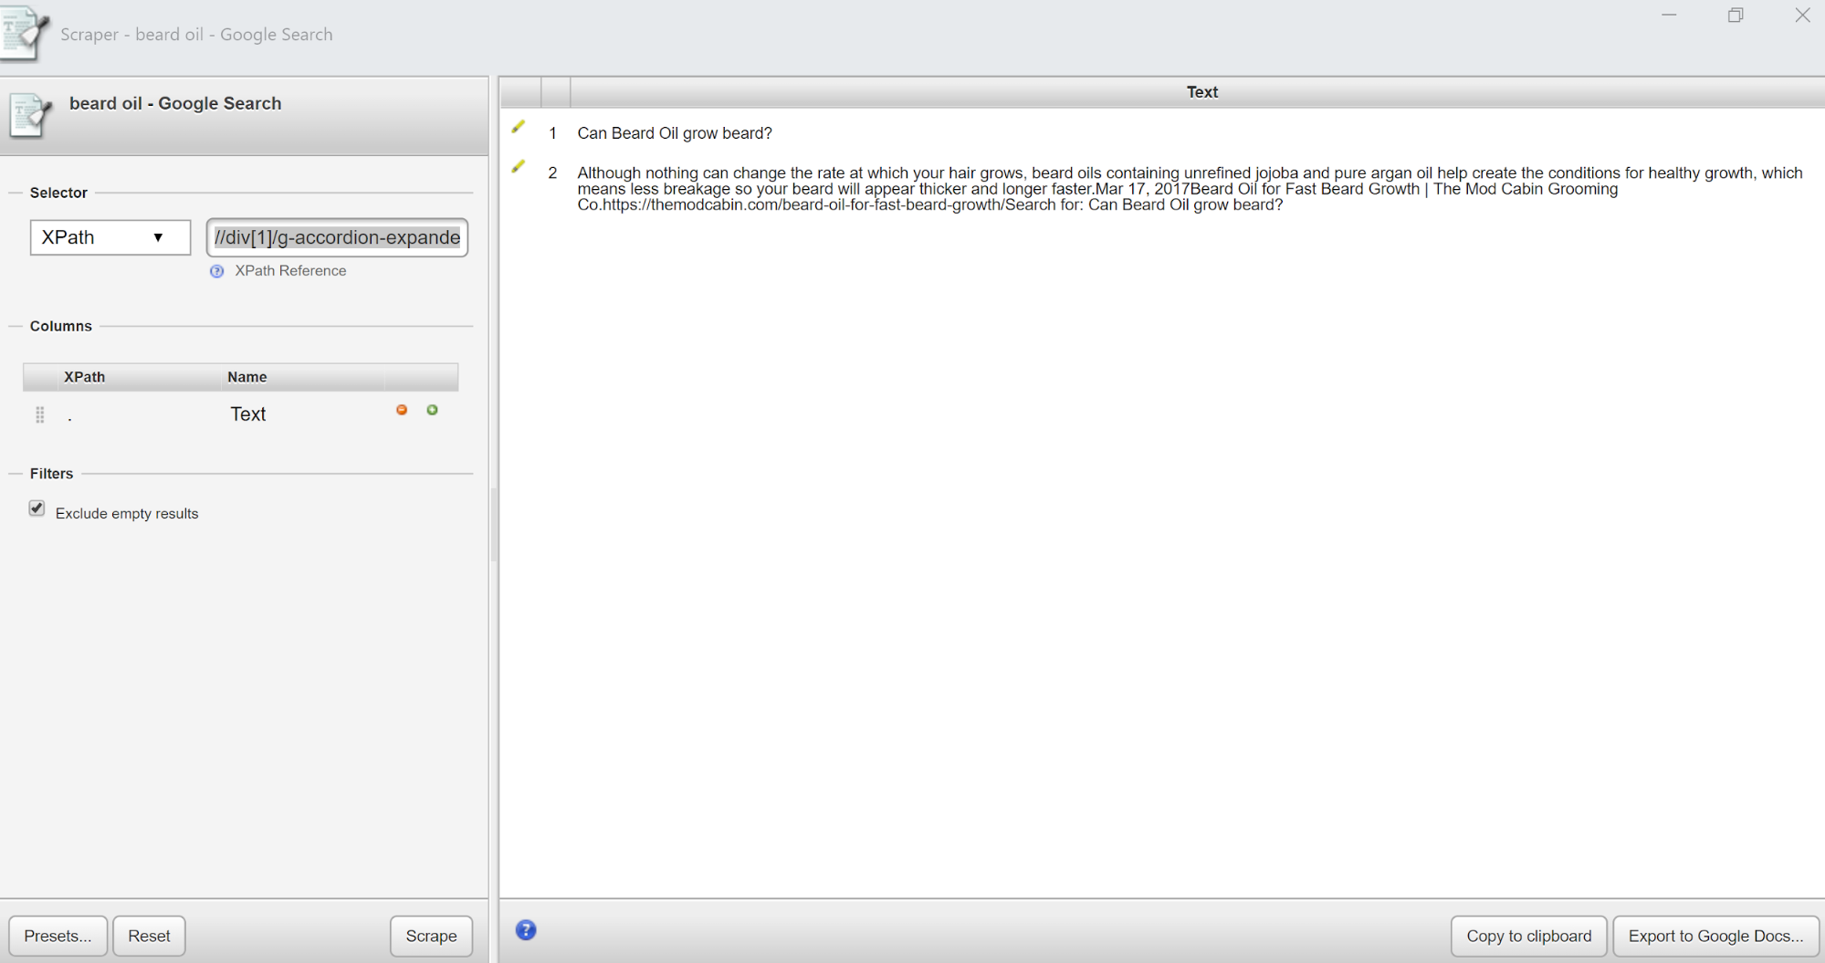Select result row 1 'Can Beard Oil grow beard?'
The height and width of the screenshot is (963, 1825).
pos(675,133)
